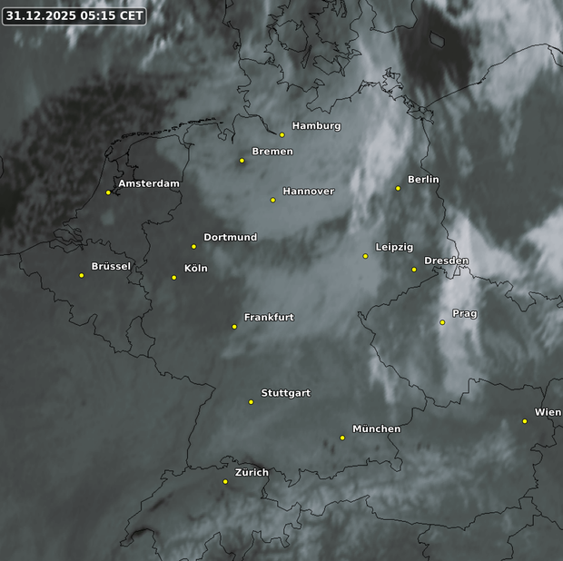Image resolution: width=563 pixels, height=561 pixels.
Task: Select the Leipzig yellow marker dot
Action: click(366, 256)
